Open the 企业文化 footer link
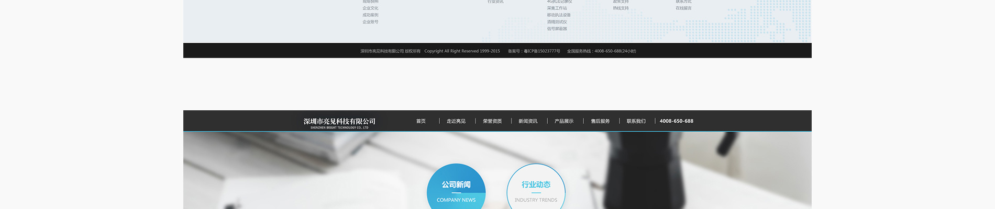995x209 pixels. point(370,8)
